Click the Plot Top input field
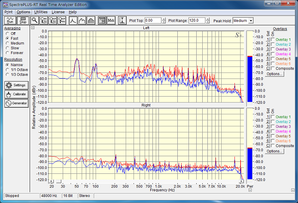 pyautogui.click(x=153, y=21)
